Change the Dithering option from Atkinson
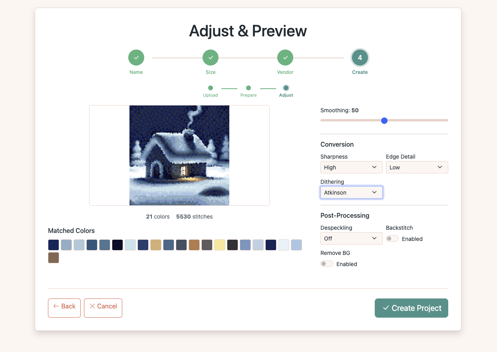The height and width of the screenshot is (352, 497). [351, 192]
